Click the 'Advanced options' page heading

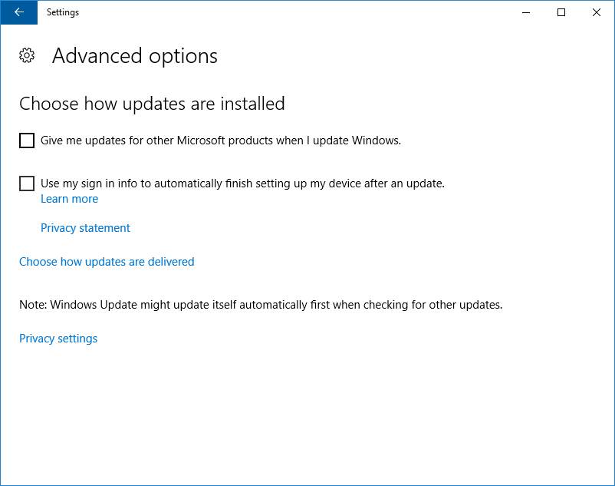point(135,56)
